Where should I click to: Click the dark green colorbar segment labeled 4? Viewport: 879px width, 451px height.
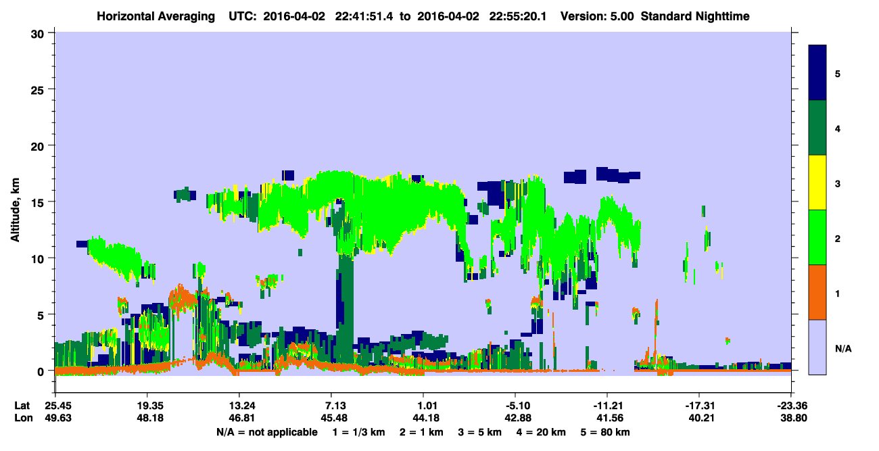point(817,128)
